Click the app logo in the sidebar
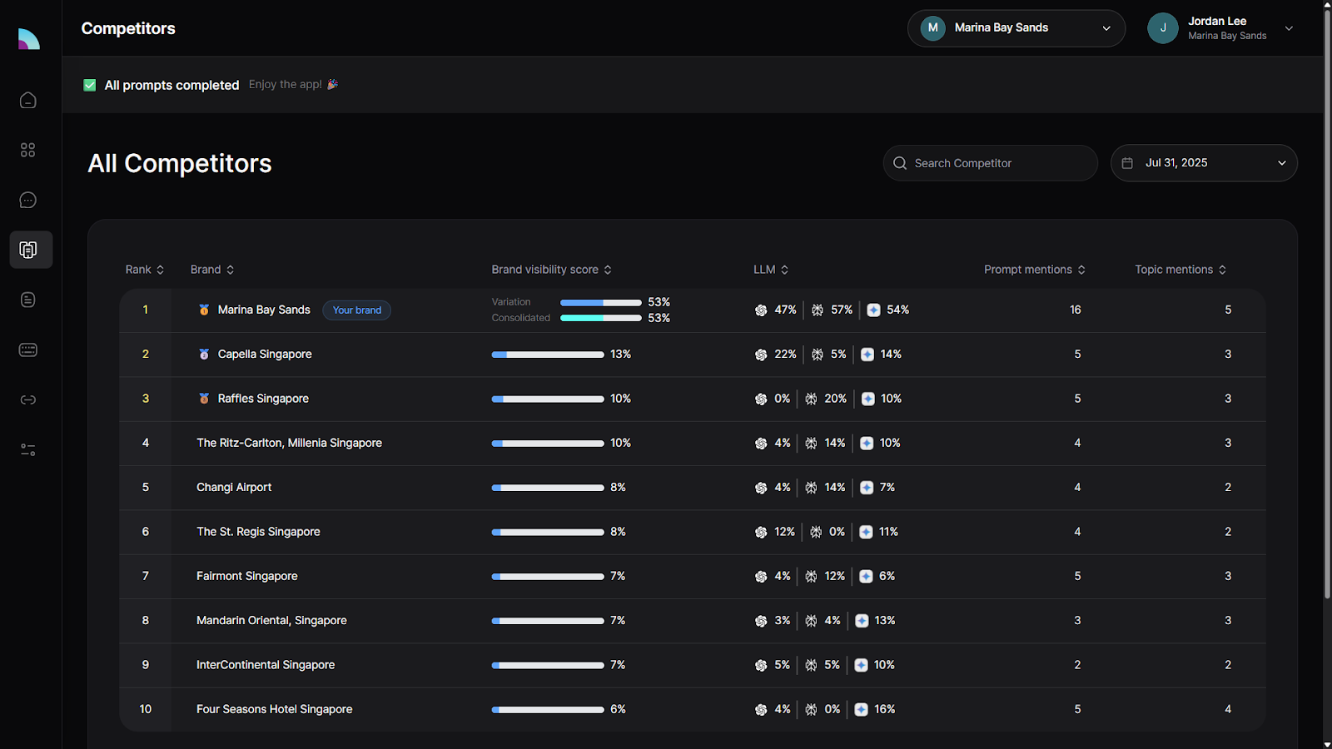1332x749 pixels. 29,39
